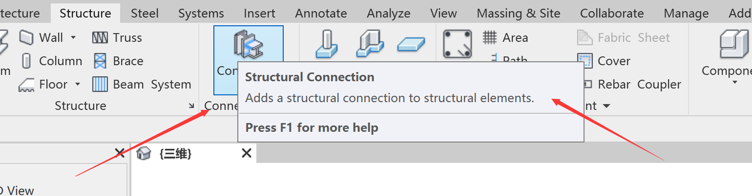Open the Wall dropdown arrow
The image size is (752, 196).
[x=74, y=38]
